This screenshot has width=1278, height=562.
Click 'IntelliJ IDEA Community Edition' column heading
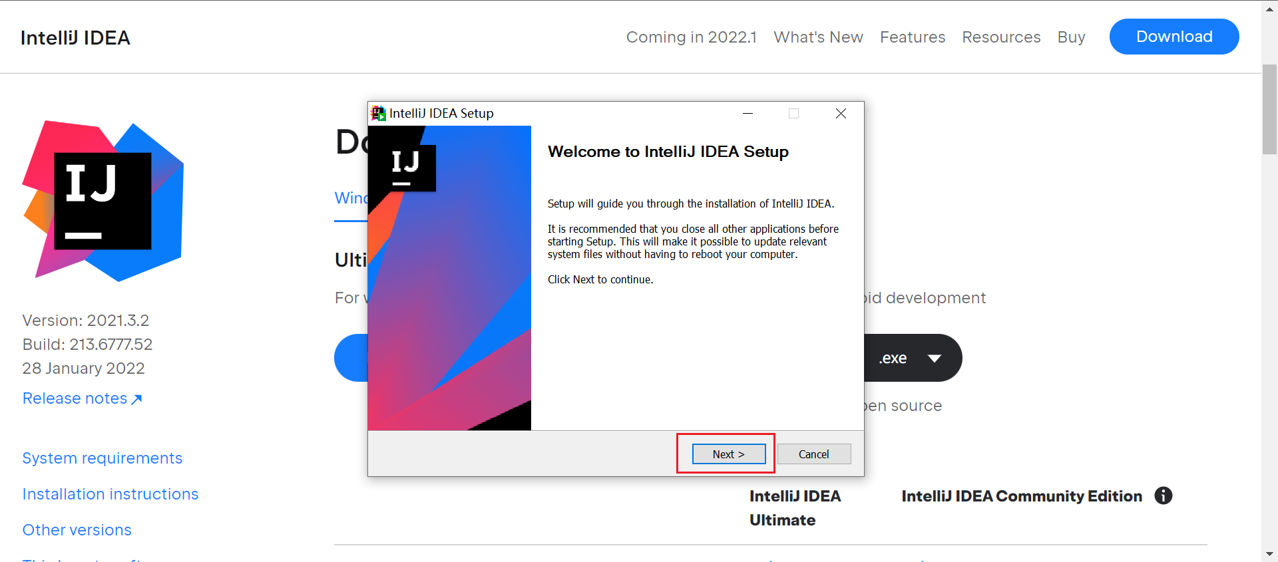pos(1022,496)
